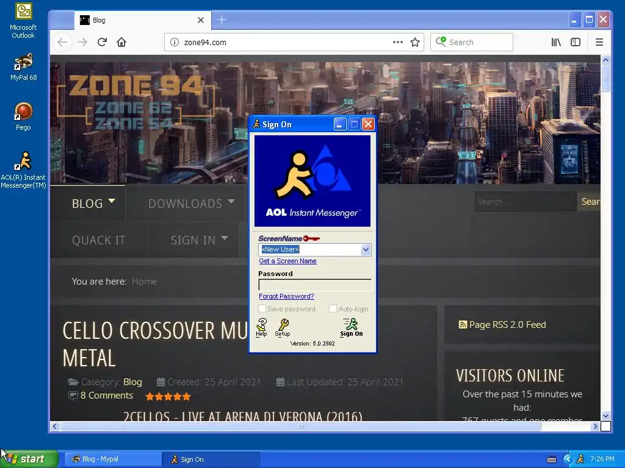Bookmark this page with the star
This screenshot has height=468, width=625.
pos(415,42)
